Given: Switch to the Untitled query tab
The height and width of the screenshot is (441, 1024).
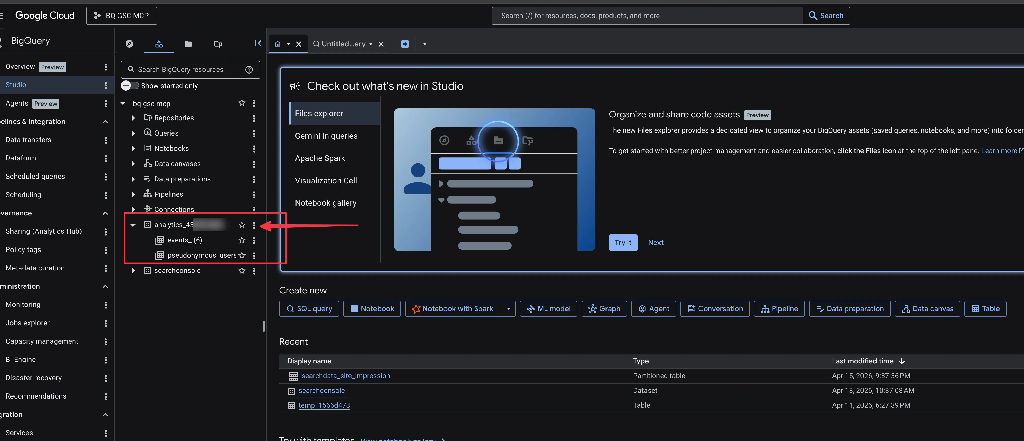Looking at the screenshot, I should tap(343, 44).
